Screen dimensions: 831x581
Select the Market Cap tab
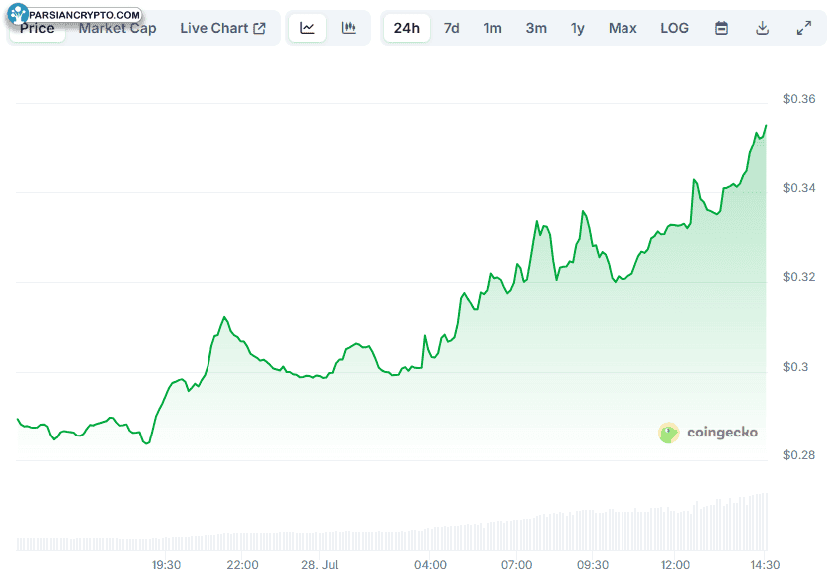tap(117, 28)
